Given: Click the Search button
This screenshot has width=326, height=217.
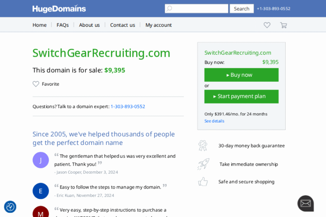Looking at the screenshot, I should (x=242, y=8).
